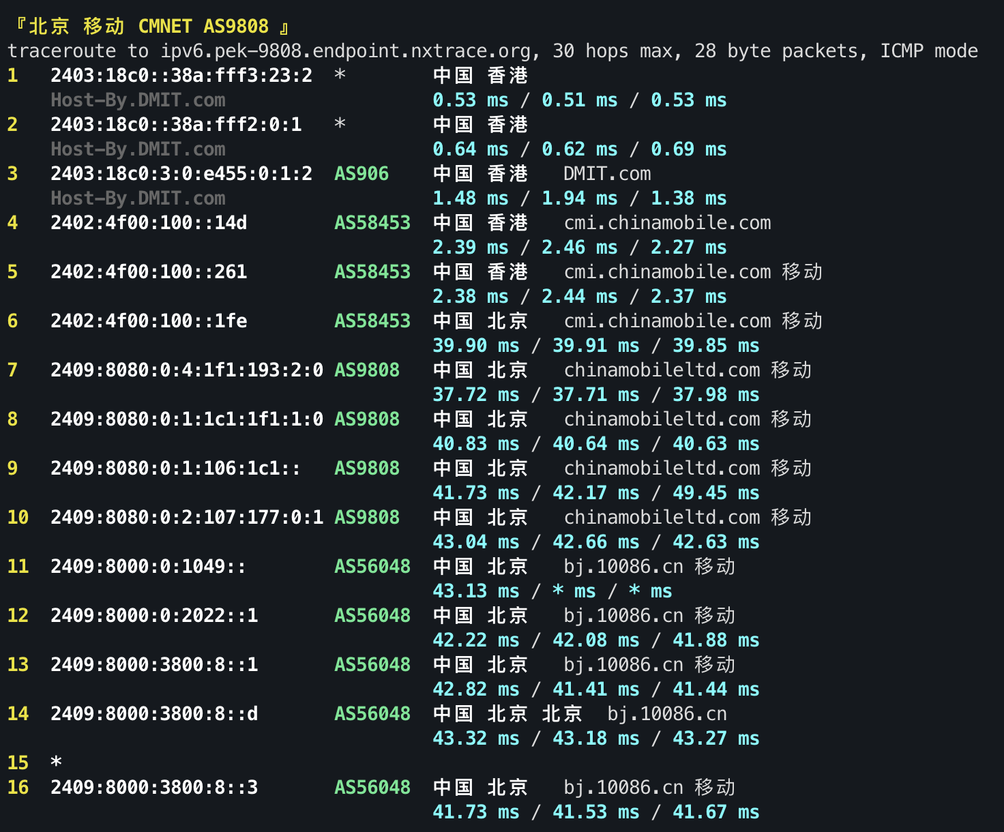Image resolution: width=1004 pixels, height=832 pixels.
Task: Click hop 3 address 2403:18c0:3:0:e455:0:1:2
Action: click(x=181, y=173)
